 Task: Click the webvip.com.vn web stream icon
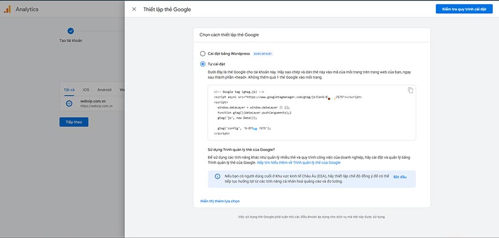tap(69, 104)
